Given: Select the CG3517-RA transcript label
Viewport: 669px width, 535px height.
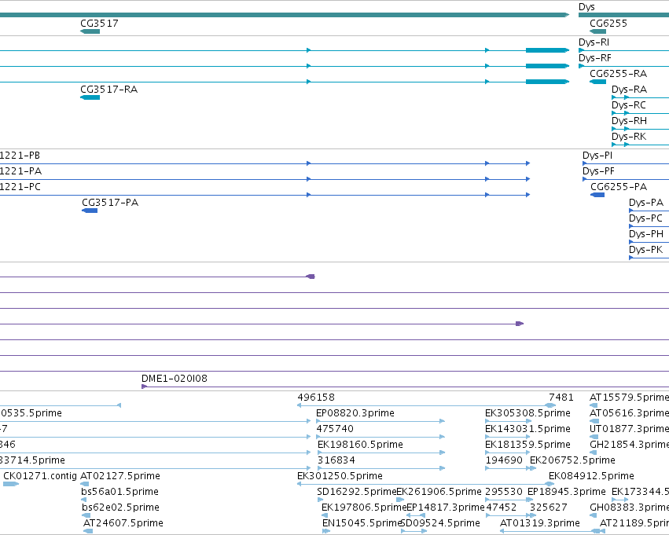Looking at the screenshot, I should pyautogui.click(x=108, y=89).
